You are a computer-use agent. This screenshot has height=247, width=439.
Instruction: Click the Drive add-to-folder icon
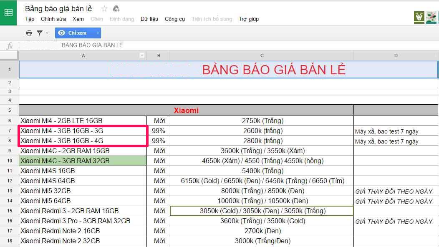116,9
